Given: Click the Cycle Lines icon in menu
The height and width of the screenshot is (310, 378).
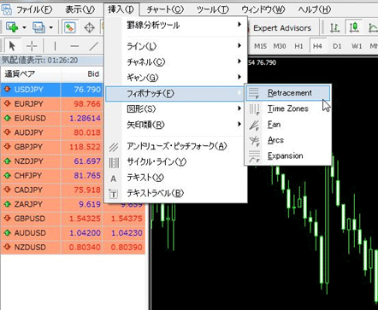Looking at the screenshot, I should [114, 162].
